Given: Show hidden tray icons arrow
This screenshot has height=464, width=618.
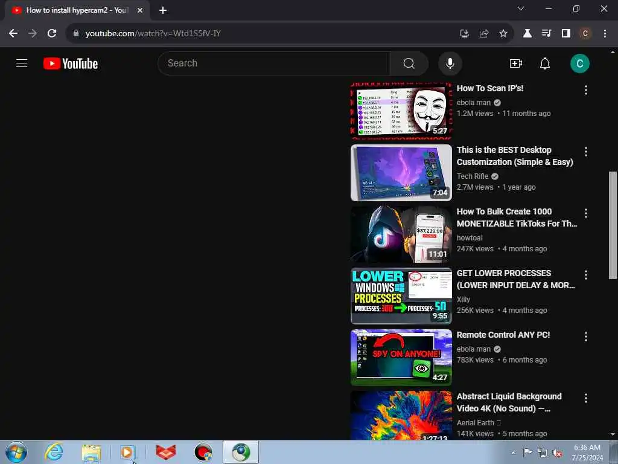Looking at the screenshot, I should (x=513, y=453).
